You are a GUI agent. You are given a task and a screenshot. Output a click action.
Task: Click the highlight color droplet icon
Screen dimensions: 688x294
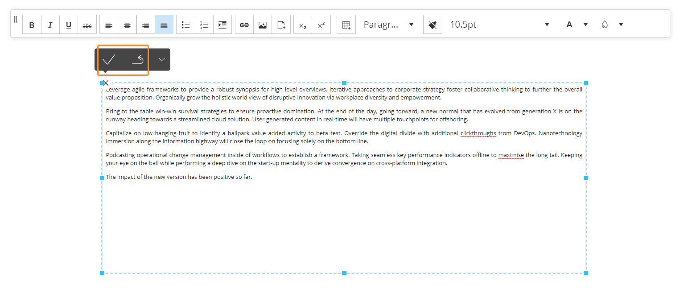605,25
